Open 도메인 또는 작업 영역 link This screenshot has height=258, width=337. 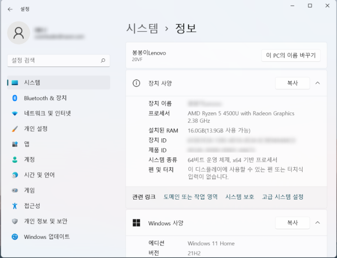click(191, 197)
